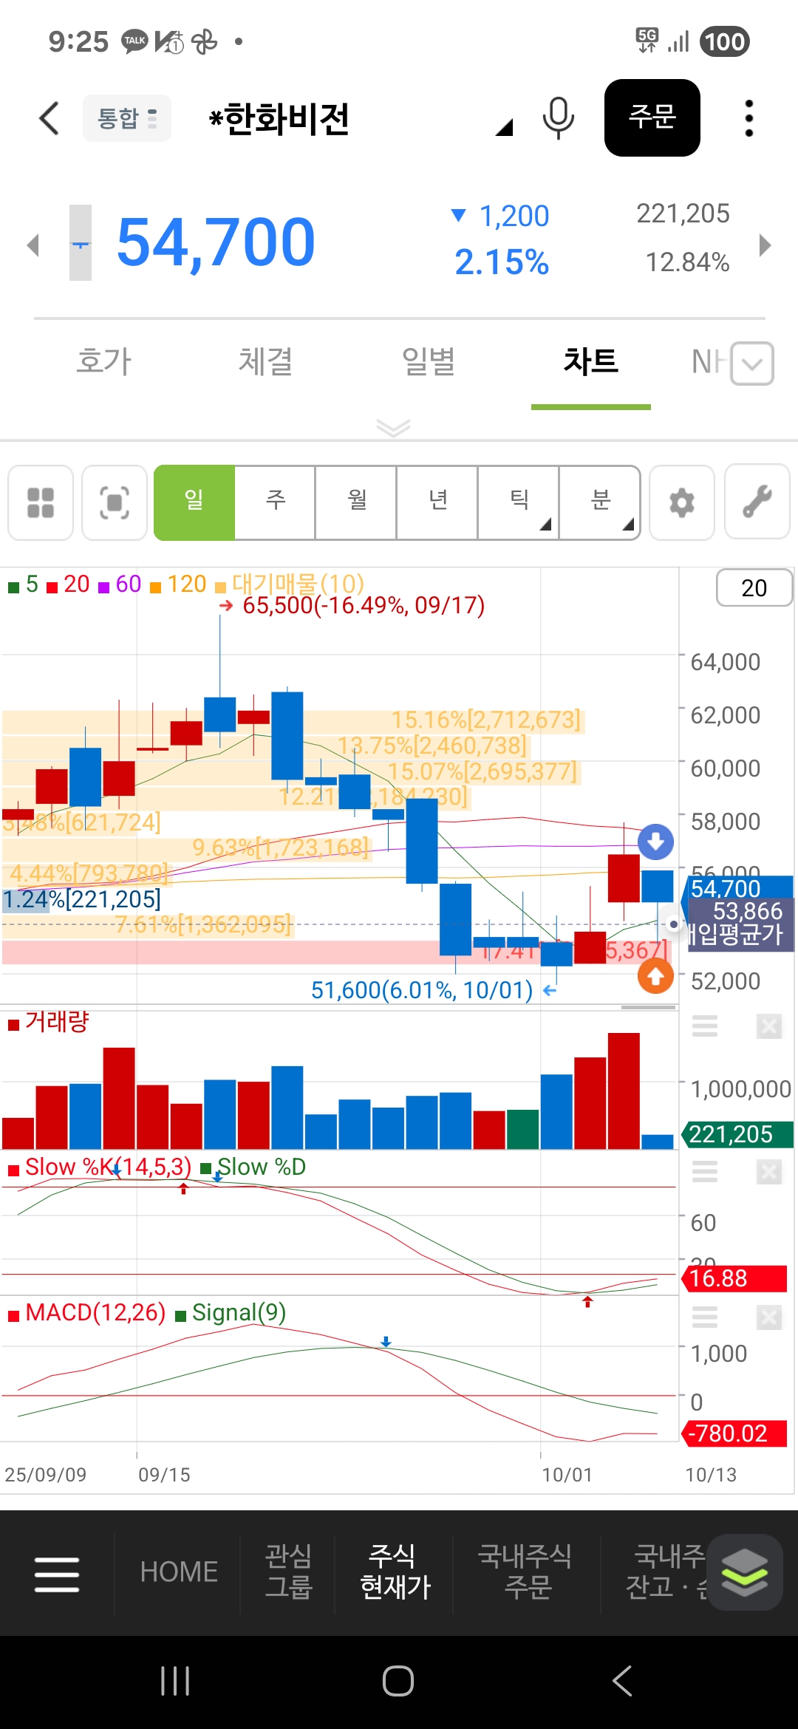
Task: Select the 일 daily chart period
Action: [x=194, y=502]
